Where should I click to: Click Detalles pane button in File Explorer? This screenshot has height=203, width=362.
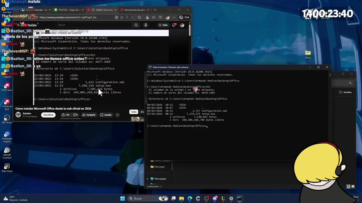pyautogui.click(x=345, y=92)
